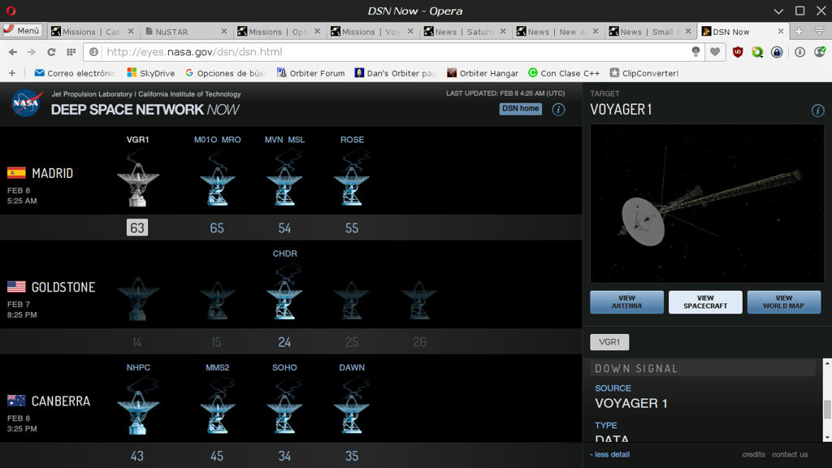Select Goldstone antenna dish 25
Viewport: 832px width, 468px height.
point(352,300)
